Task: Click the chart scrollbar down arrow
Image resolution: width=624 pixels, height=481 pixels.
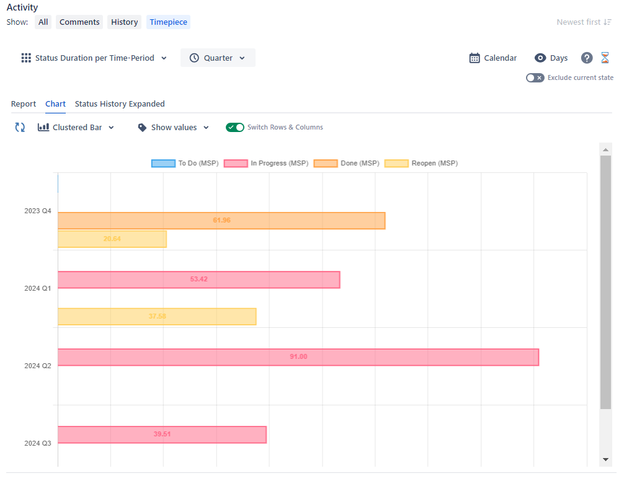Action: [x=605, y=460]
